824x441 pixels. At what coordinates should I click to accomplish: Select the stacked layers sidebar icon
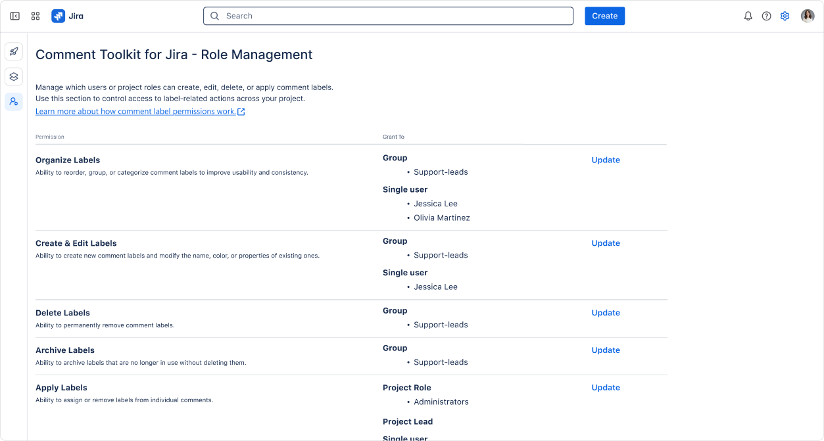[x=14, y=77]
